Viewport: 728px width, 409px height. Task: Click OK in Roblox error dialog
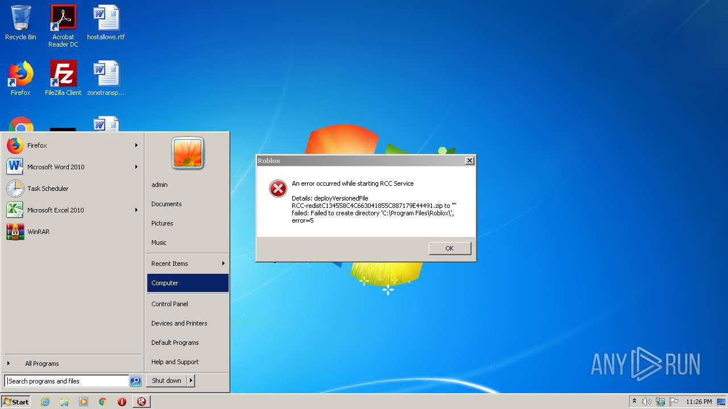coord(449,248)
